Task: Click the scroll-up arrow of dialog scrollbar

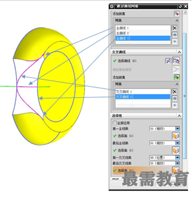Action: (x=185, y=12)
